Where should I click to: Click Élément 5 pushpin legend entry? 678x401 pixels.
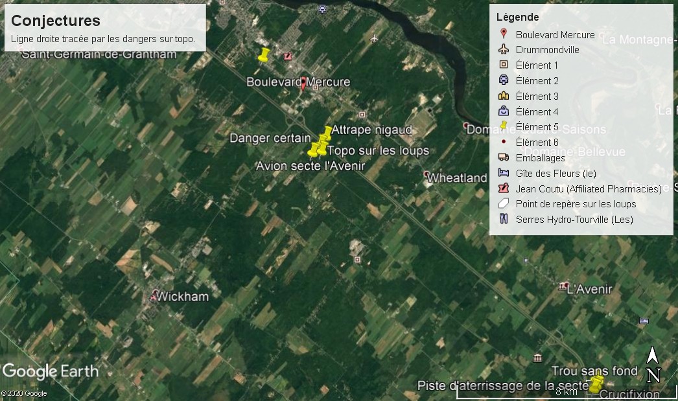coord(537,127)
